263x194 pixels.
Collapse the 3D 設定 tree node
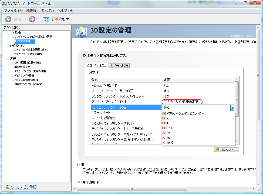tap(7, 33)
